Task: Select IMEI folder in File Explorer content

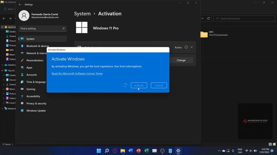Action: (214, 34)
